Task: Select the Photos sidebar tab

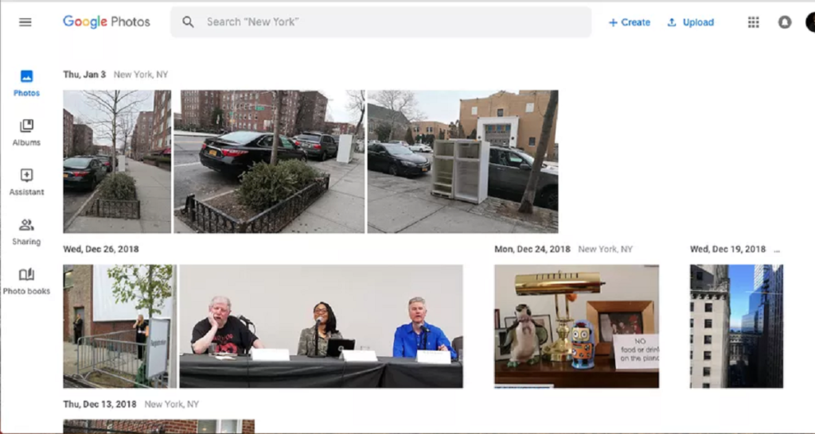Action: pyautogui.click(x=26, y=83)
